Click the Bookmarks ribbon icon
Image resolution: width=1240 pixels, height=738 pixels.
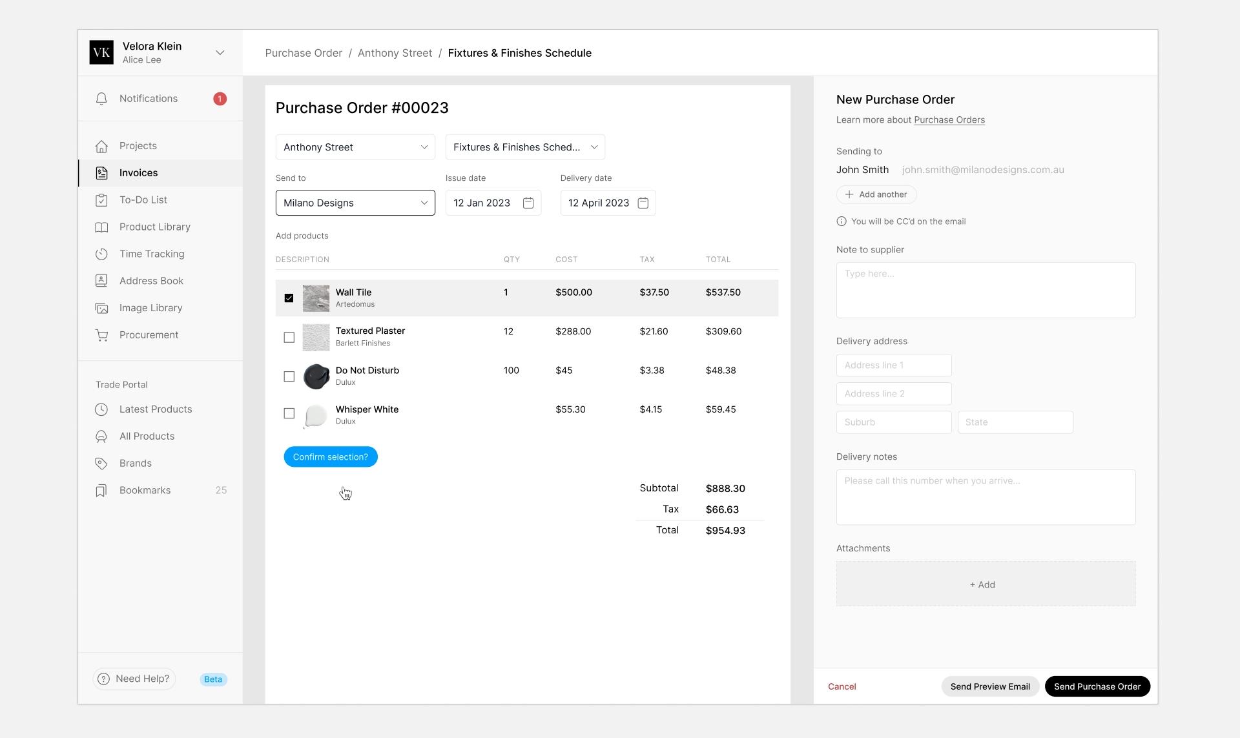(x=101, y=491)
